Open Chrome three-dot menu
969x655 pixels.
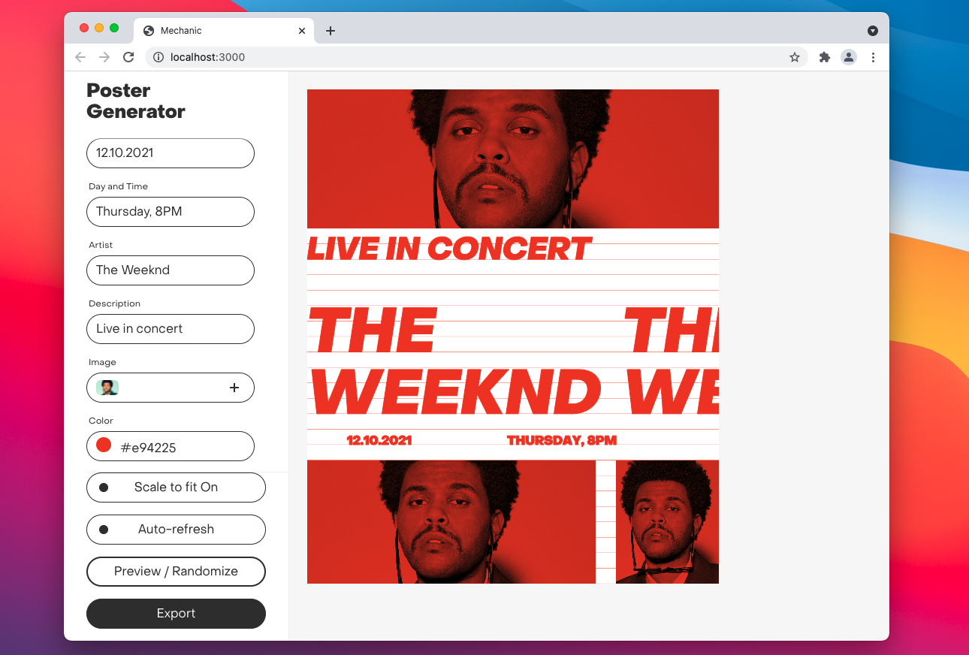pyautogui.click(x=873, y=57)
